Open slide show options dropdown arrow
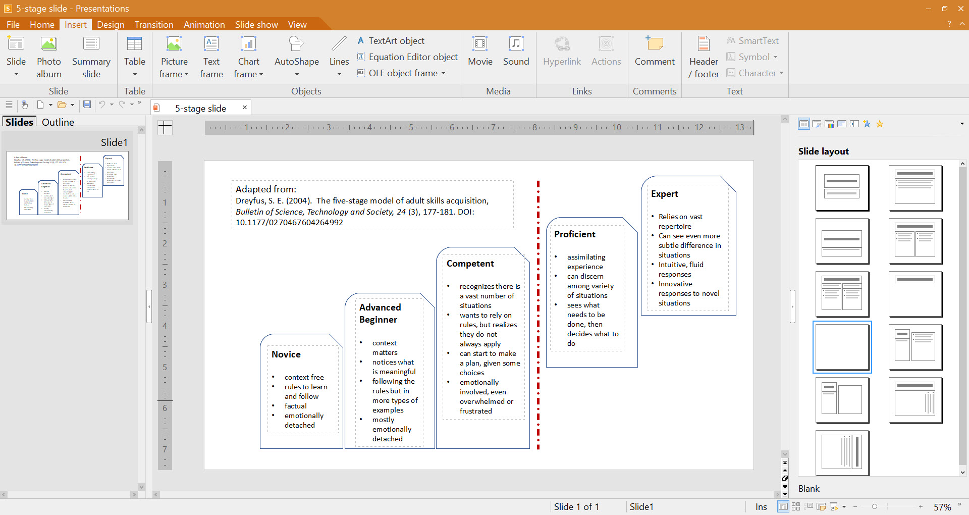 844,506
